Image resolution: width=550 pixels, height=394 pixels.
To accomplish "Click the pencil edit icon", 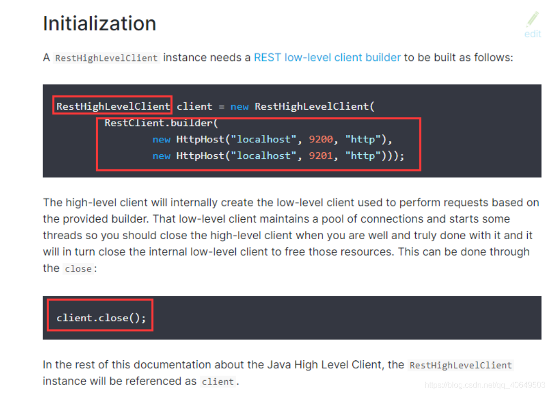I will pyautogui.click(x=532, y=19).
